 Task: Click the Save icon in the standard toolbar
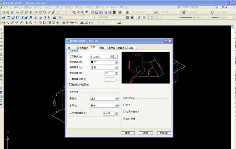point(12,12)
